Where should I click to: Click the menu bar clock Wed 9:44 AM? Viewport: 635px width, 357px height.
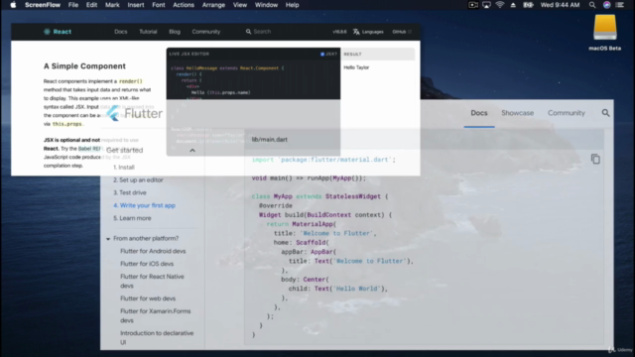tap(560, 5)
